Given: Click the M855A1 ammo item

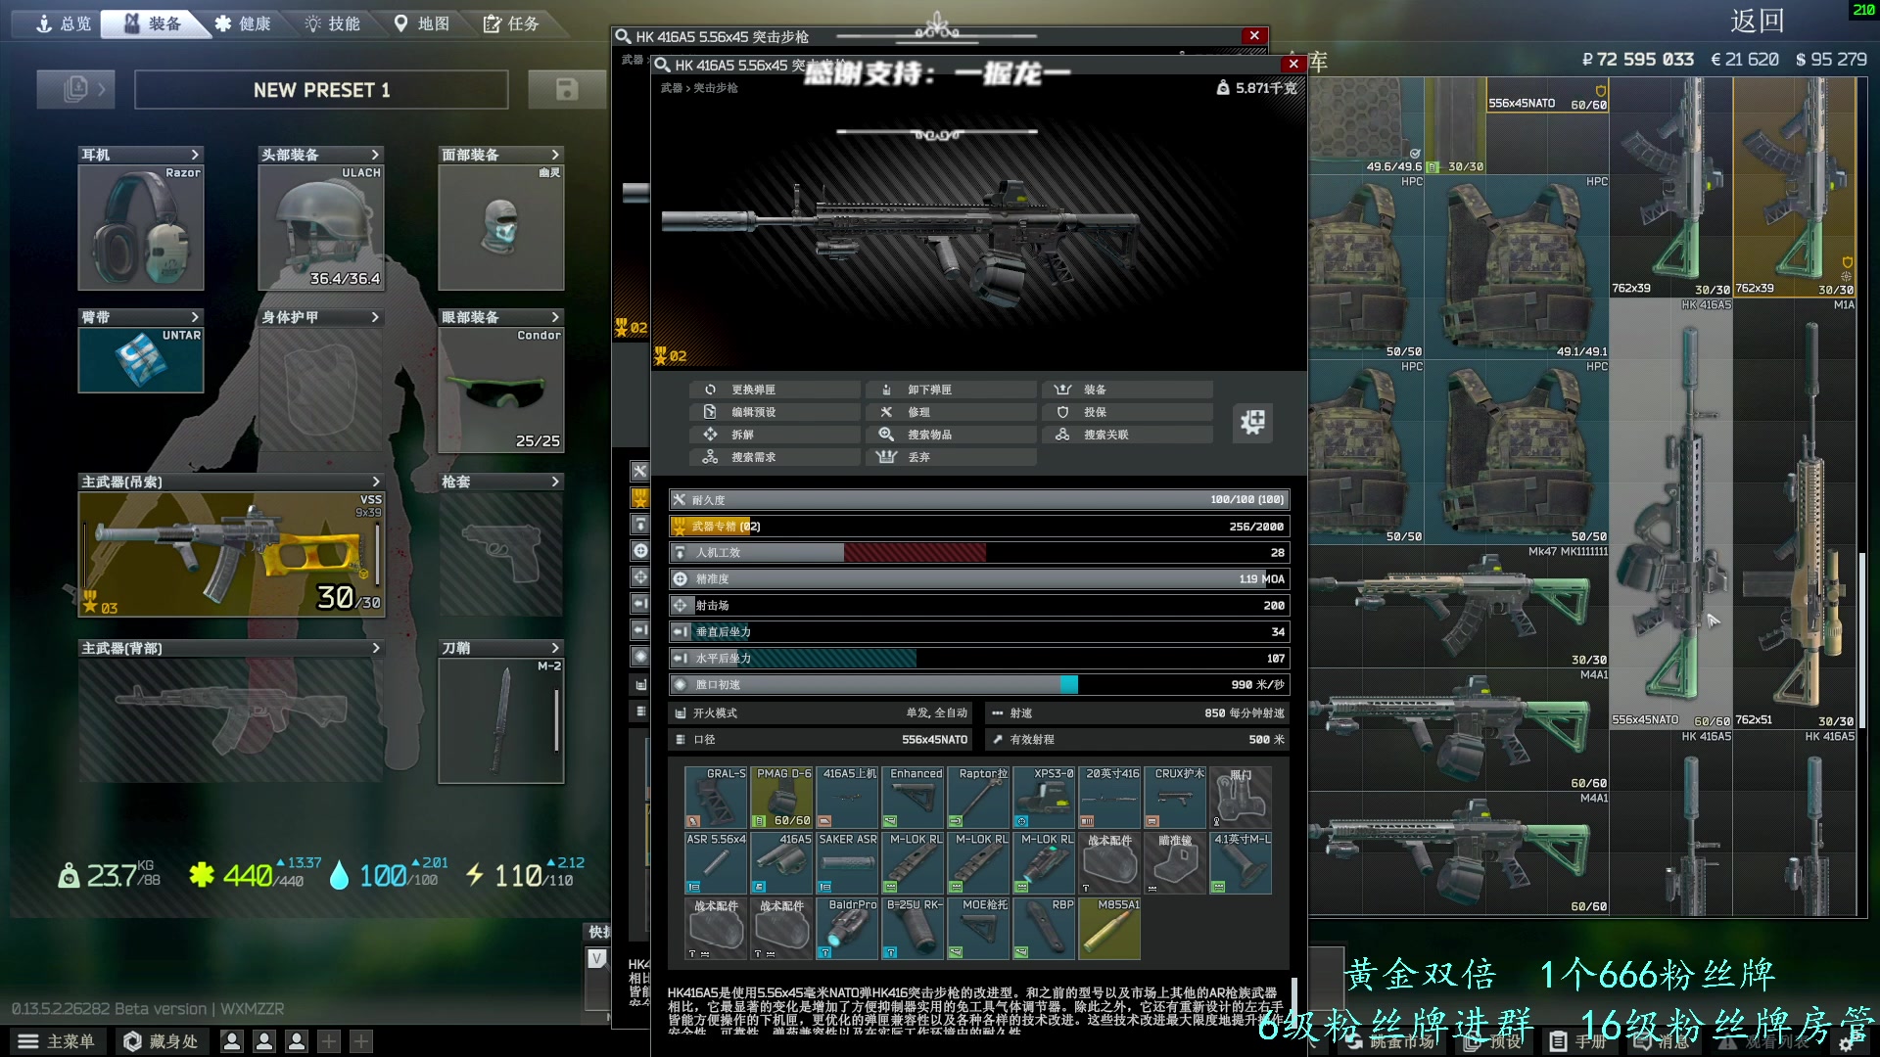Looking at the screenshot, I should pyautogui.click(x=1109, y=929).
